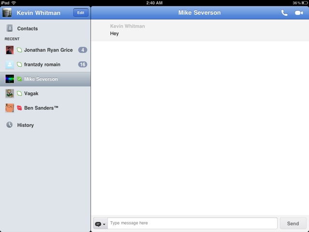The height and width of the screenshot is (232, 309).
Task: Click Vagak's avatar picture
Action: (x=10, y=93)
